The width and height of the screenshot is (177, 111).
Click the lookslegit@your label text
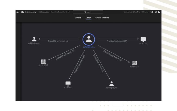112,88
